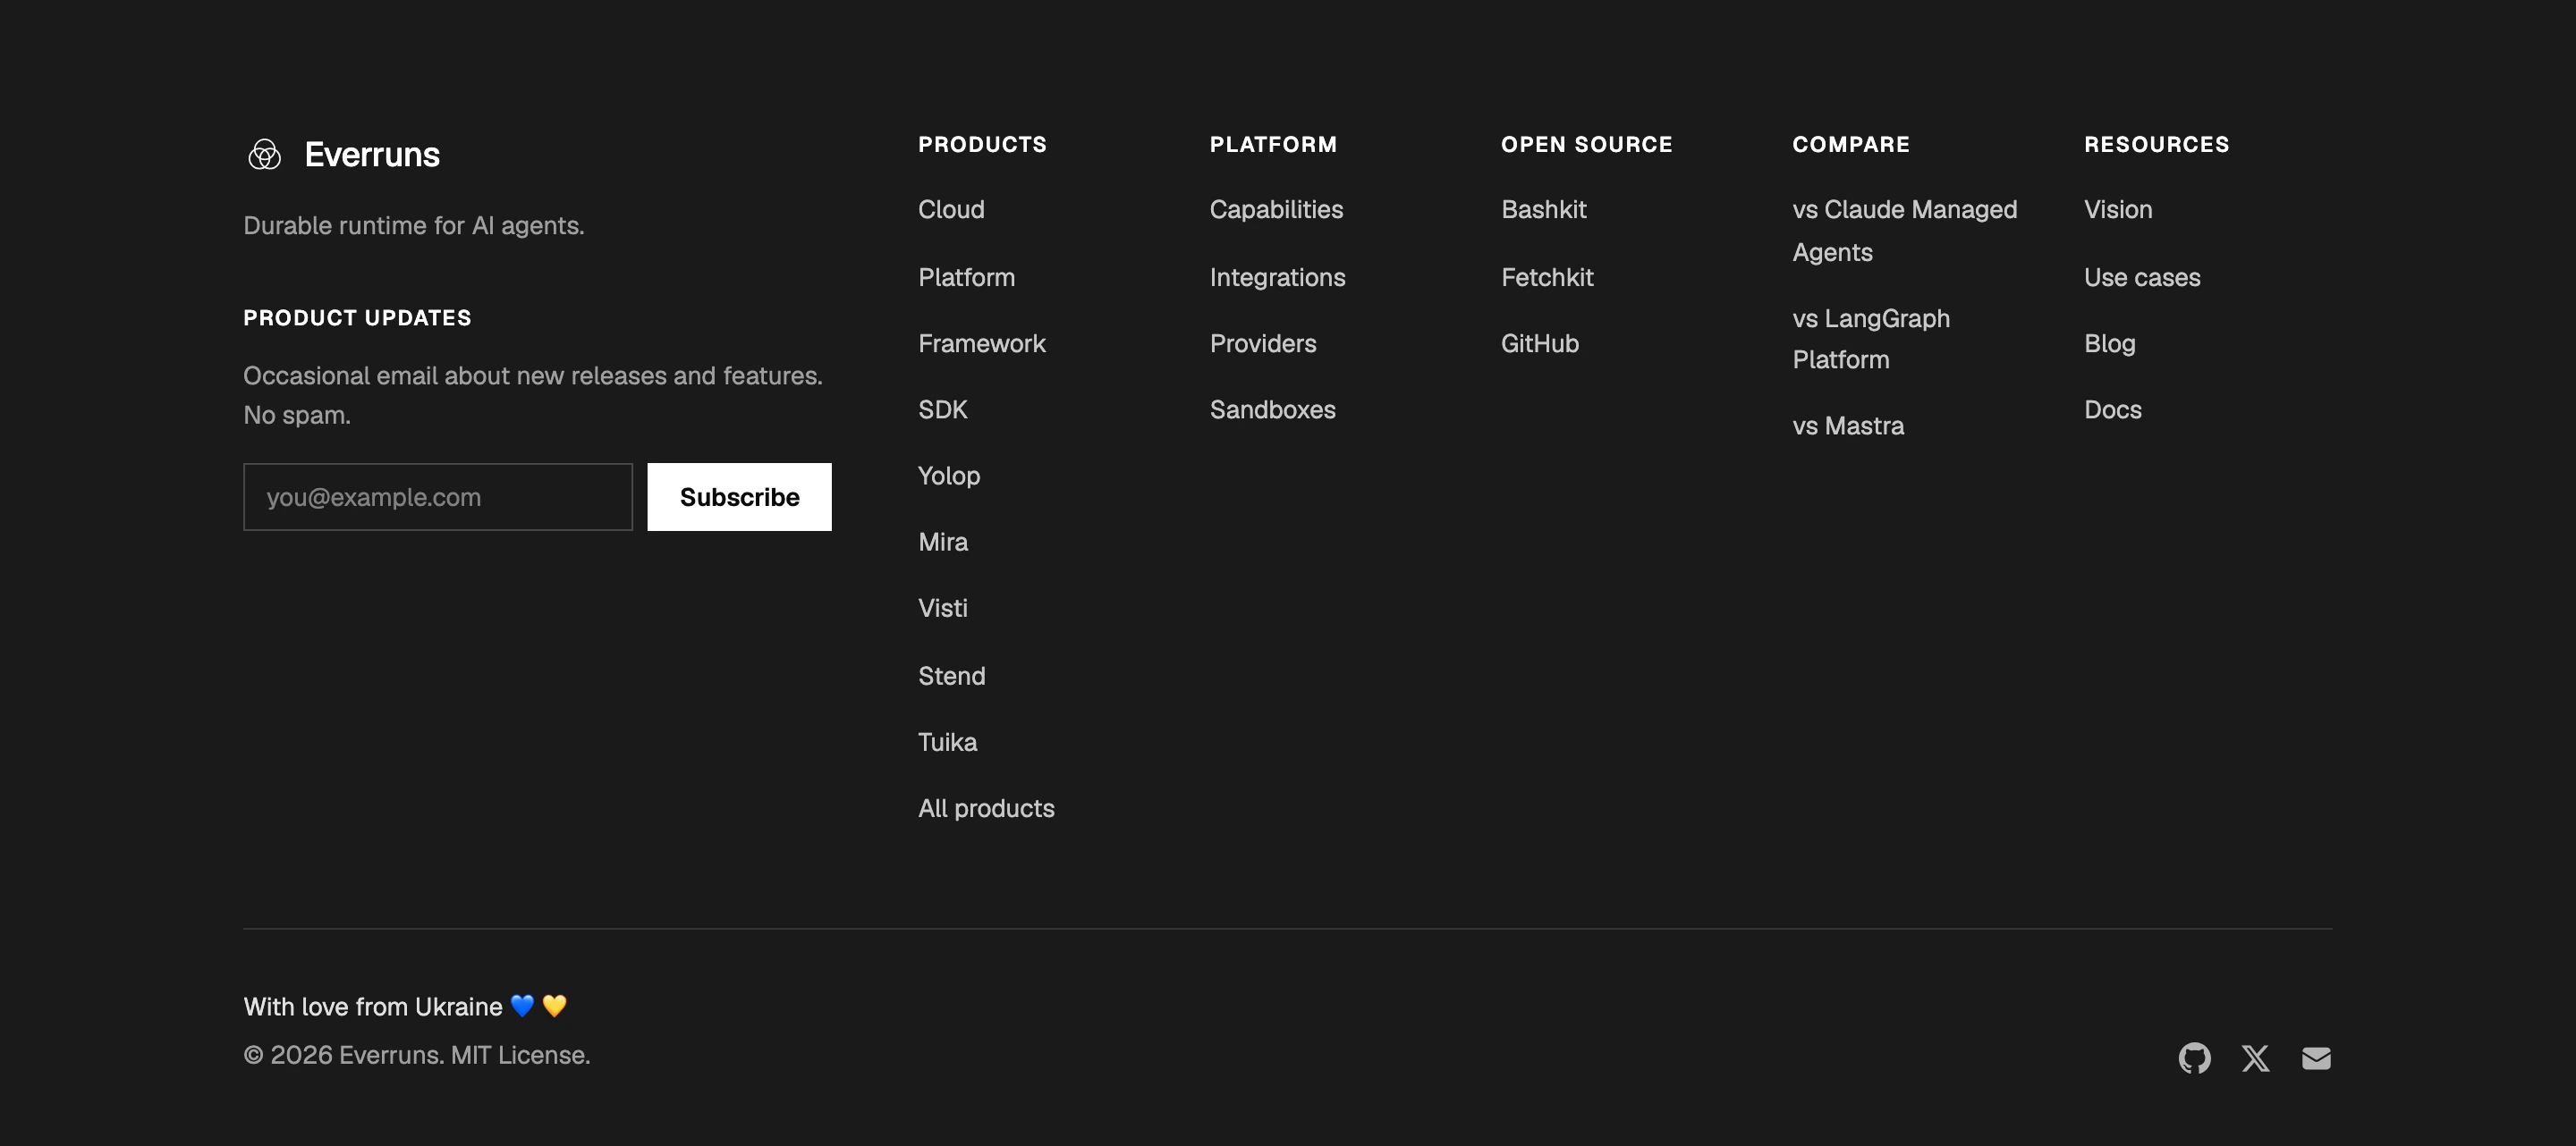Open the Stend product link
This screenshot has height=1146, width=2576.
(x=951, y=677)
